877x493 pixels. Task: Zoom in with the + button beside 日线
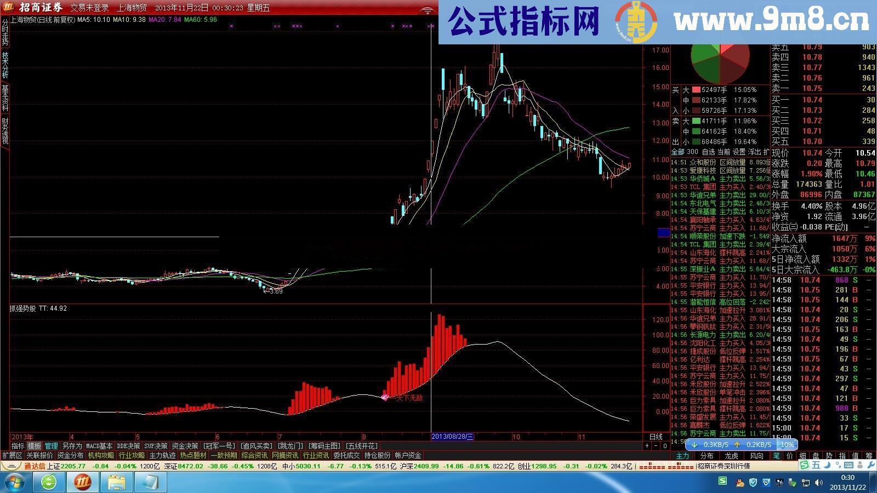tap(647, 445)
